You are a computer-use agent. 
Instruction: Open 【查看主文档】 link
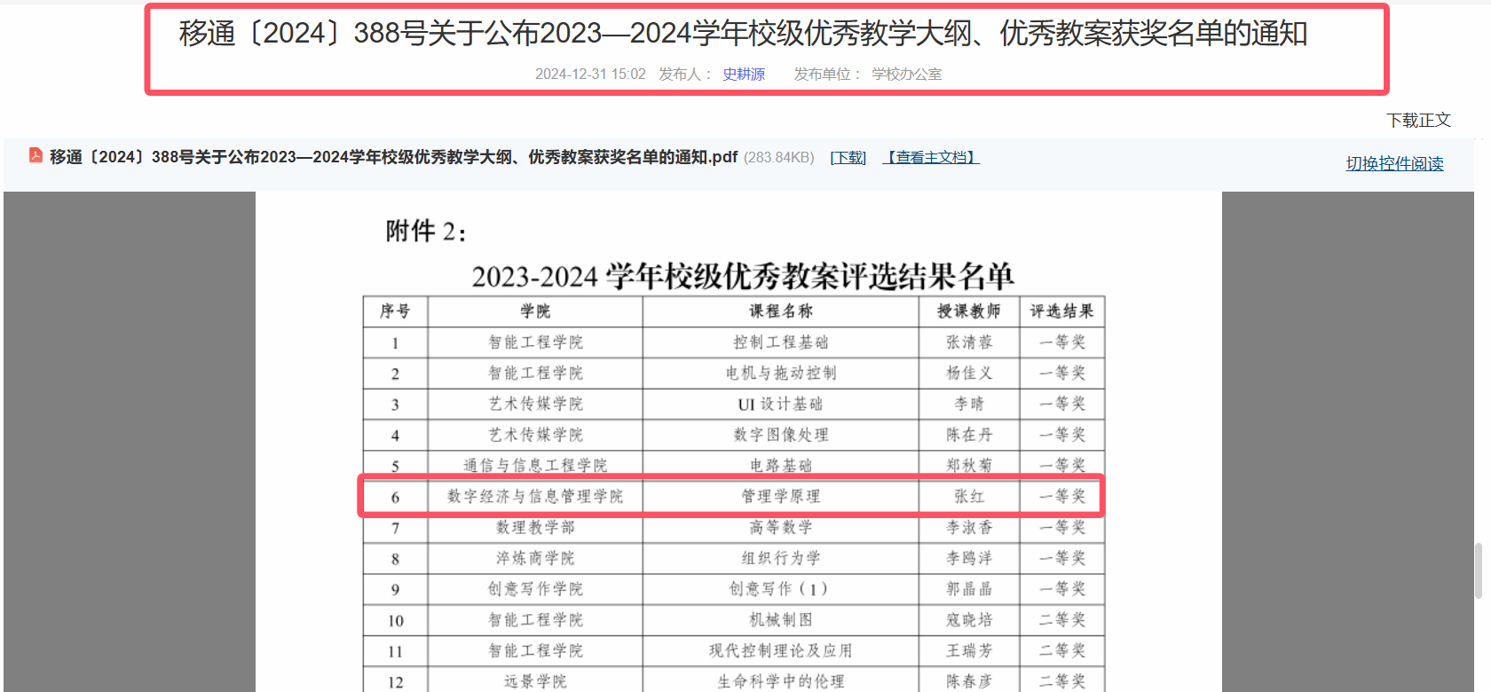[x=931, y=157]
